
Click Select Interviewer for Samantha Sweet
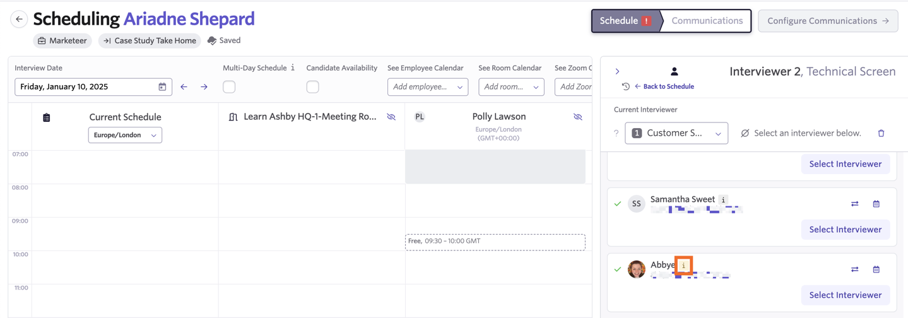point(846,230)
